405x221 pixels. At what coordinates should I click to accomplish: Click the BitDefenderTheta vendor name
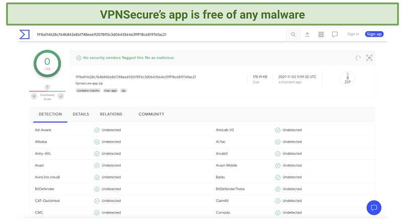230,189
